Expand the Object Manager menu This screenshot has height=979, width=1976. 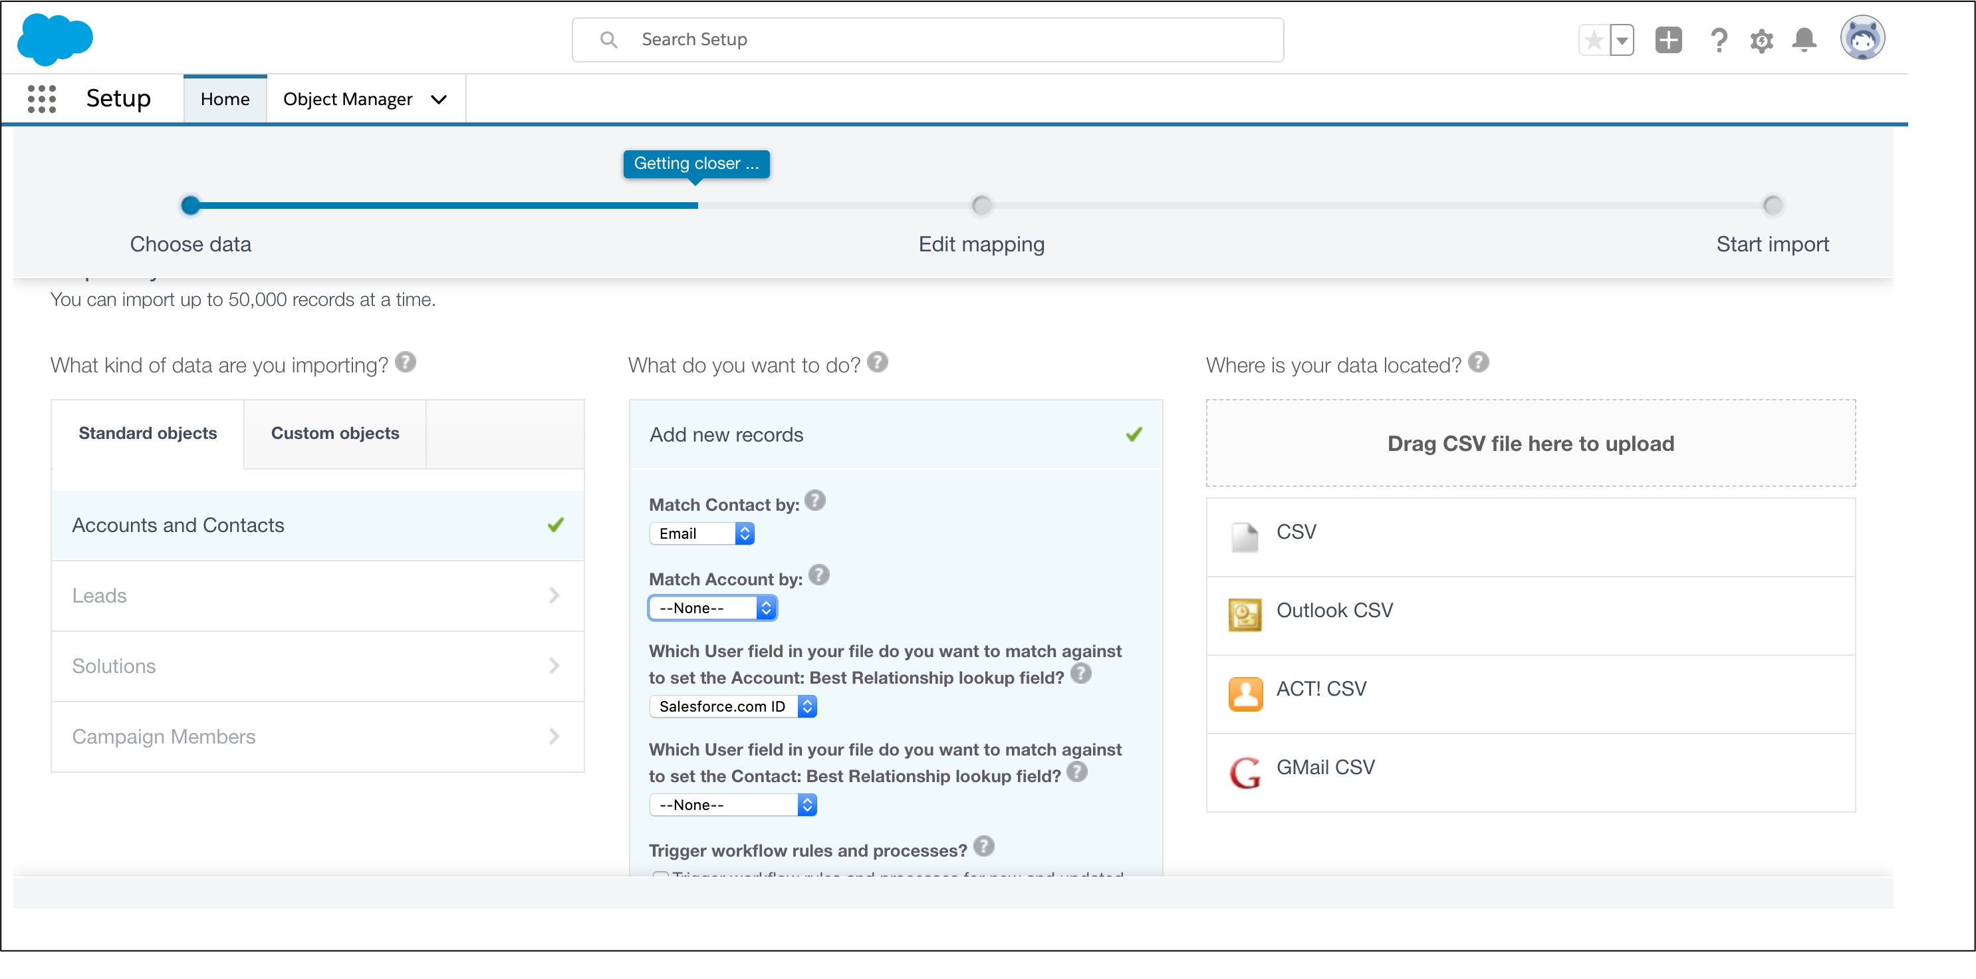coord(366,98)
